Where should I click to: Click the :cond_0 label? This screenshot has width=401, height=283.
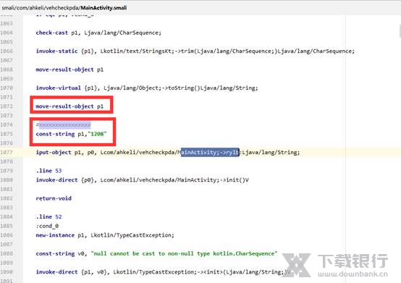click(x=47, y=226)
